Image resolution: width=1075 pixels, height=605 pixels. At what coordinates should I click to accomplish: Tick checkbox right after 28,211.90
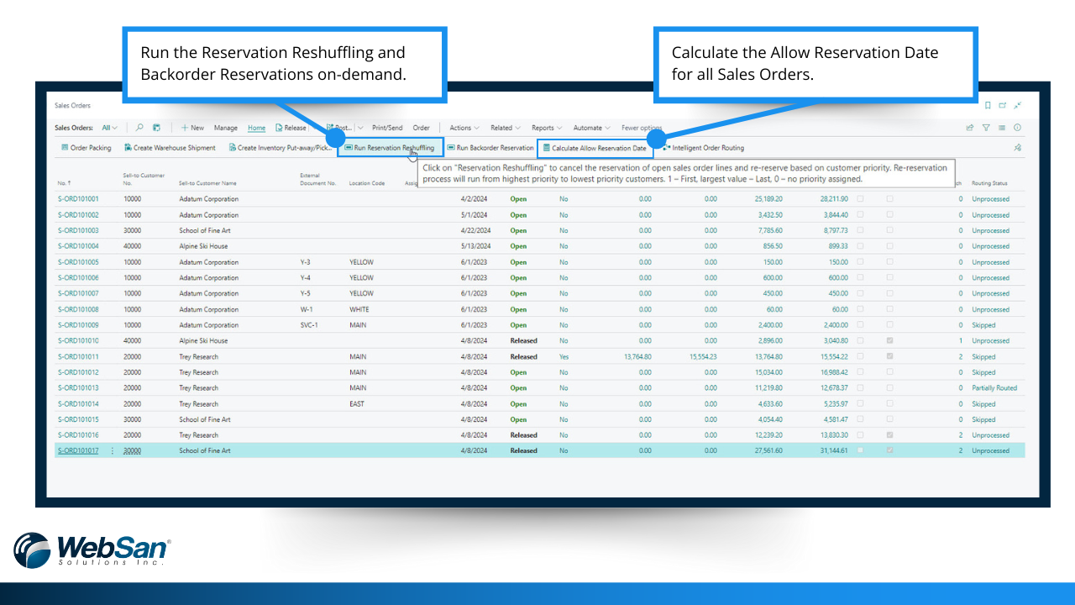(x=860, y=199)
